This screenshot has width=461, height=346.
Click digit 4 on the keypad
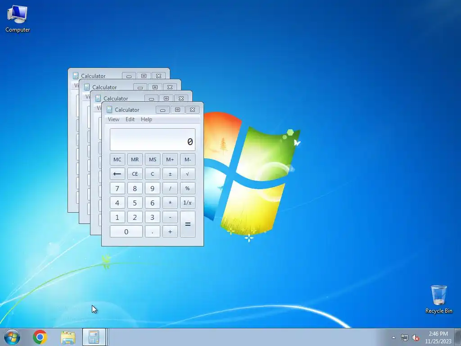tap(118, 203)
